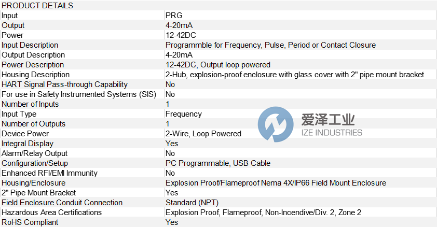Click Enhanced RFI/EMI Immunity label

point(49,173)
